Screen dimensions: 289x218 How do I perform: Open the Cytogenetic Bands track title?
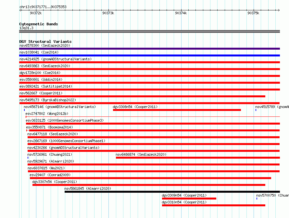[x=39, y=24]
